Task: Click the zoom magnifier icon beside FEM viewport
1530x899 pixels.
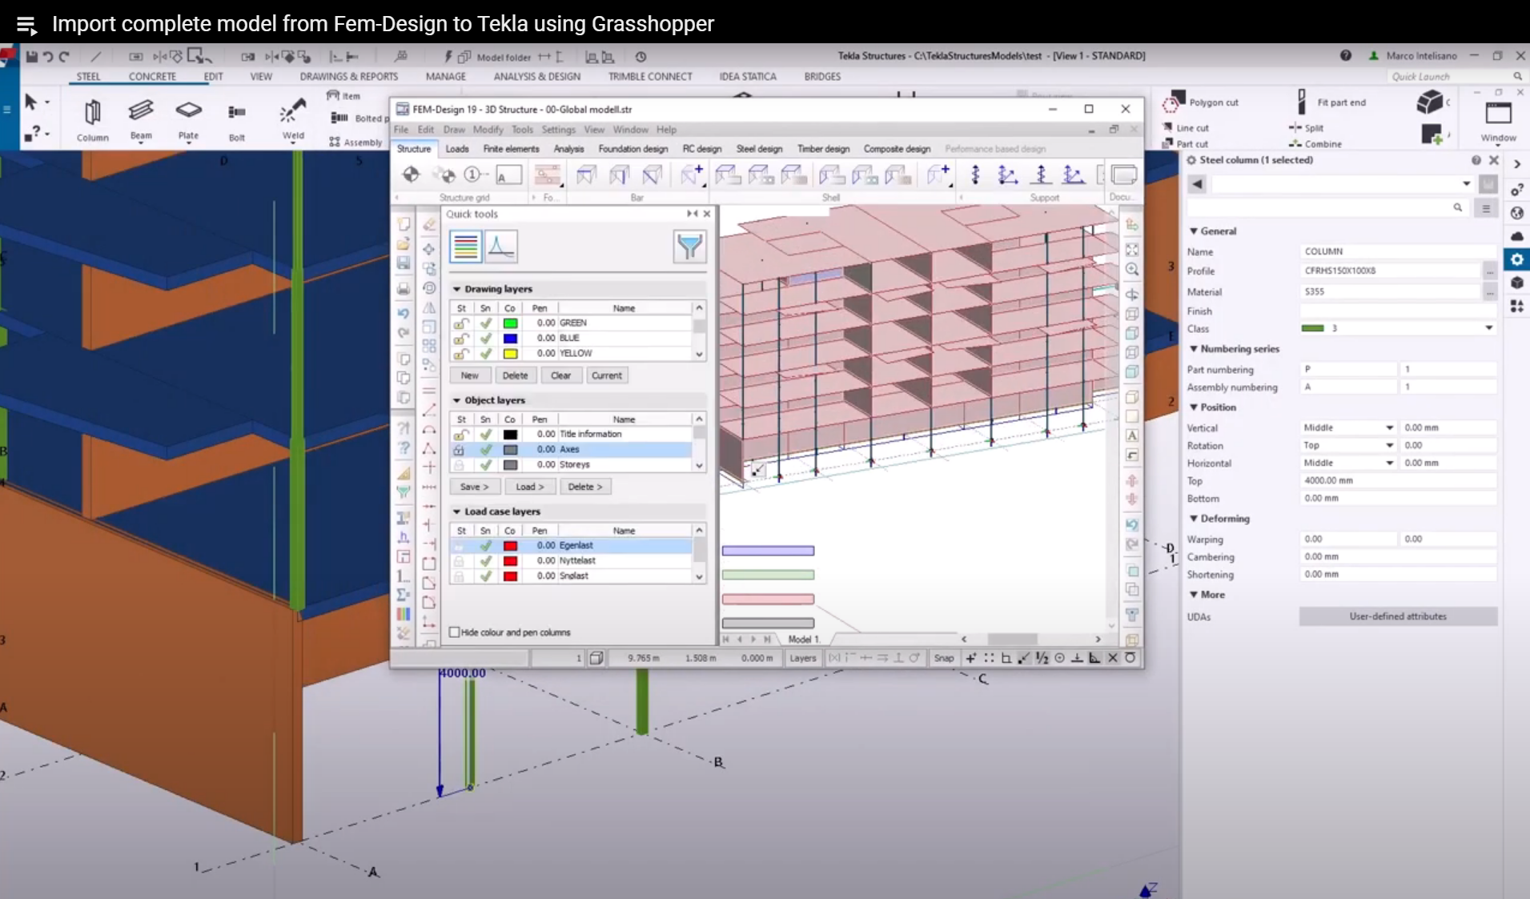Action: pos(1132,270)
